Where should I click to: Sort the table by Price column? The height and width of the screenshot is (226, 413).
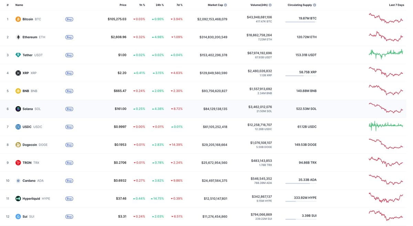[x=123, y=5]
